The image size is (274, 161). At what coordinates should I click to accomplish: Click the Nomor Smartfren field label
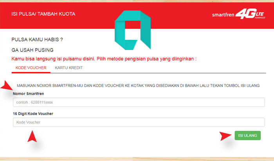[x=28, y=94]
